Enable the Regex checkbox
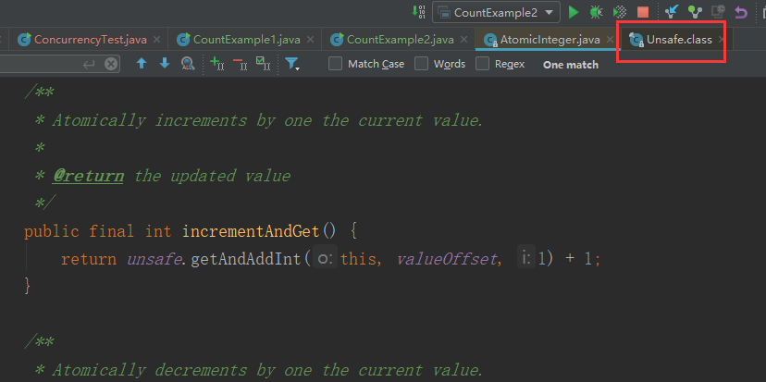 coord(482,64)
